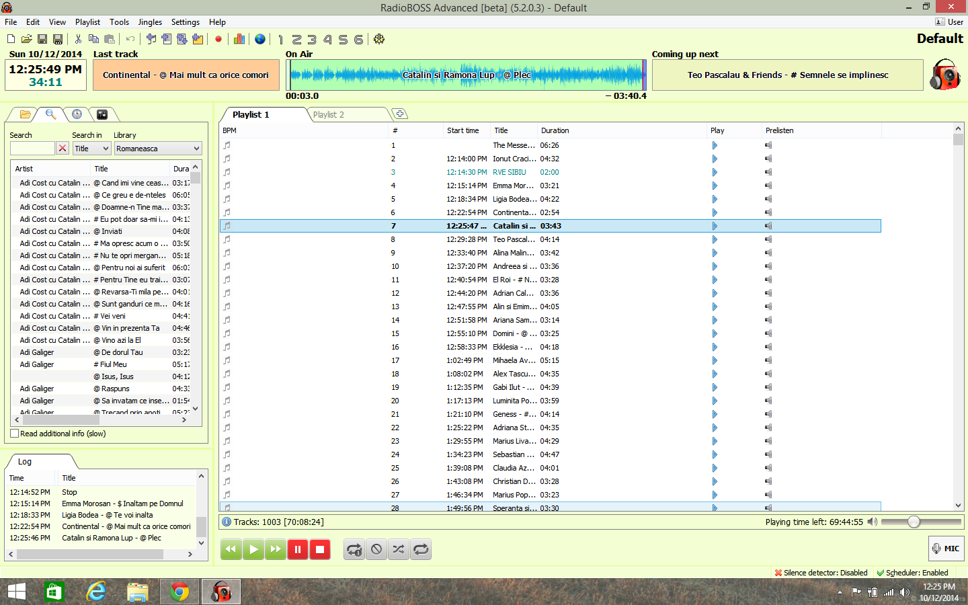This screenshot has width=968, height=605.
Task: Toggle the repeat playlist button
Action: pyautogui.click(x=421, y=549)
